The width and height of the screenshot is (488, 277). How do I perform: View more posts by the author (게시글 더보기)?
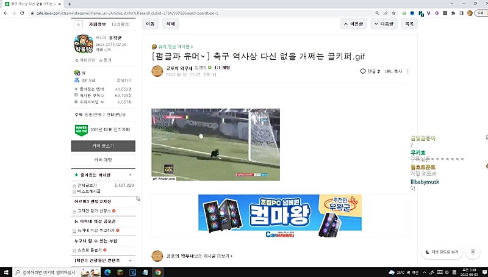tap(199, 256)
